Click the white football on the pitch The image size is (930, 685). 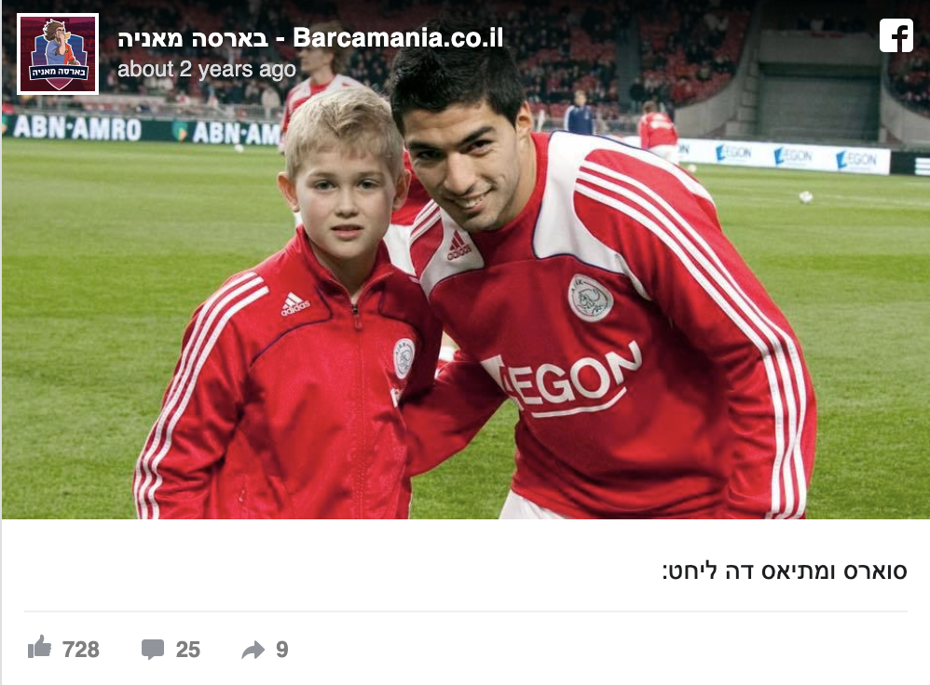pos(805,196)
